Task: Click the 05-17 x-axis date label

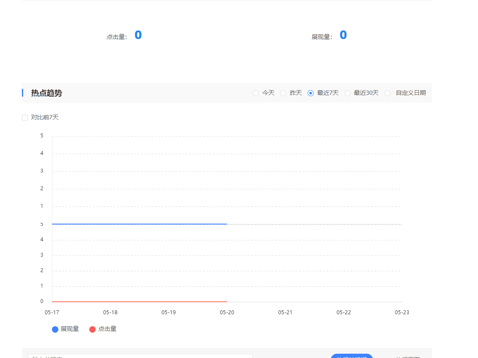Action: (x=52, y=312)
